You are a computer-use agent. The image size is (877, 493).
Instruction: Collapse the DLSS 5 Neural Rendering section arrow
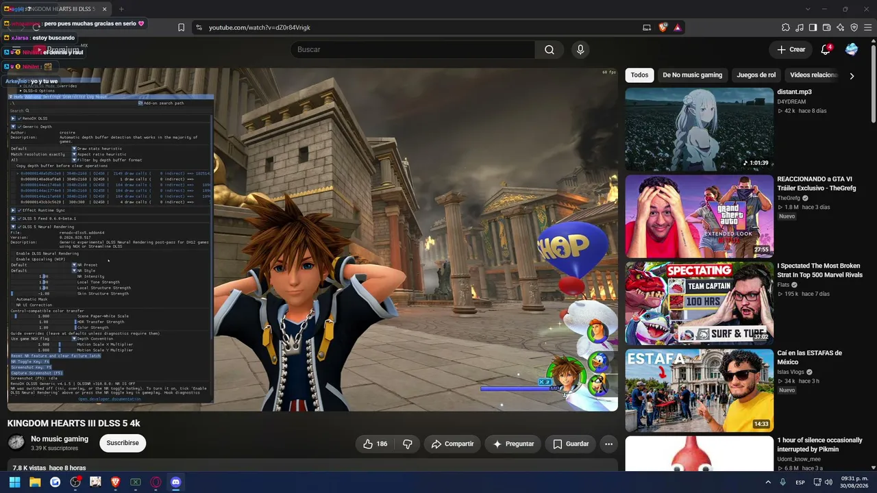click(x=13, y=227)
